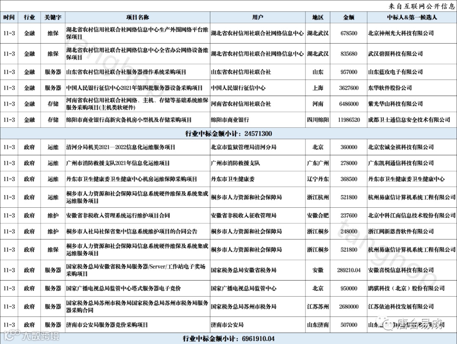Select winner 北京神州光大科技有限公司
Viewport: 457px width, 344px height.
[x=401, y=33]
